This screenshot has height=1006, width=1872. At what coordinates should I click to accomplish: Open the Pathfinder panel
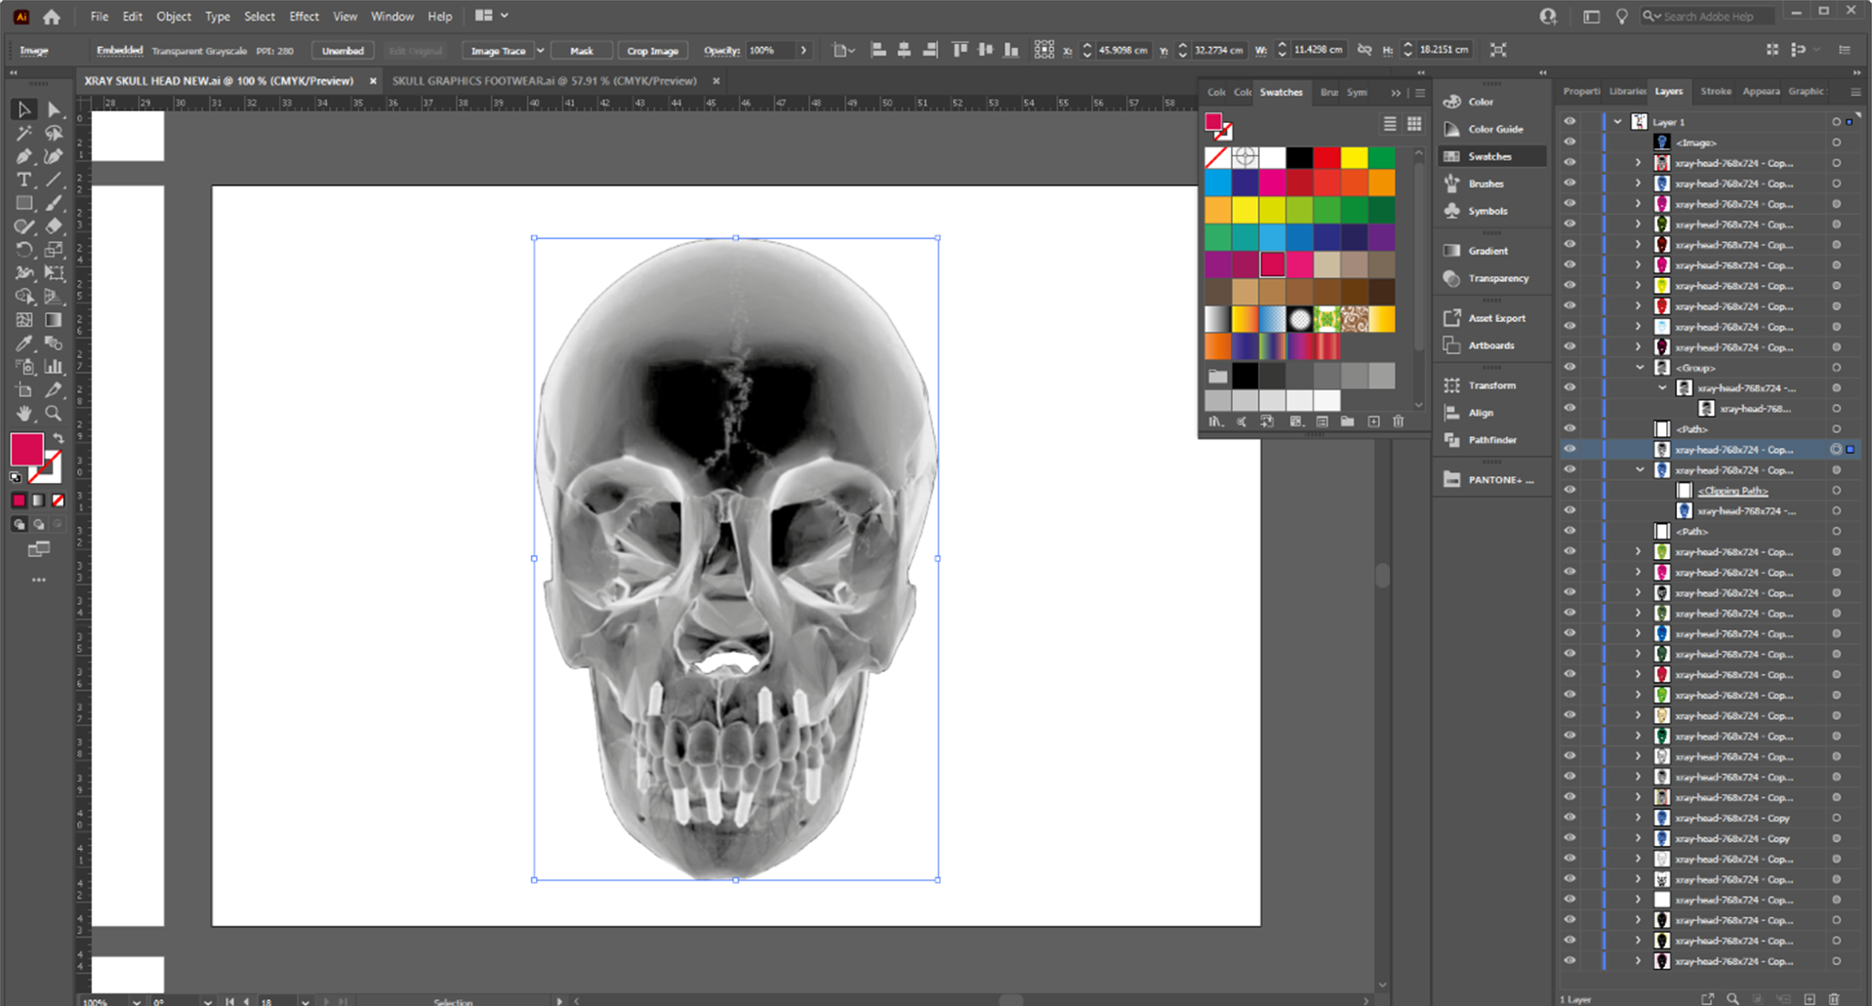point(1492,439)
